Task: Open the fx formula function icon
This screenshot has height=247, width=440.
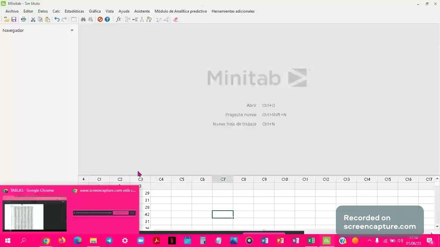Action: [x=119, y=20]
